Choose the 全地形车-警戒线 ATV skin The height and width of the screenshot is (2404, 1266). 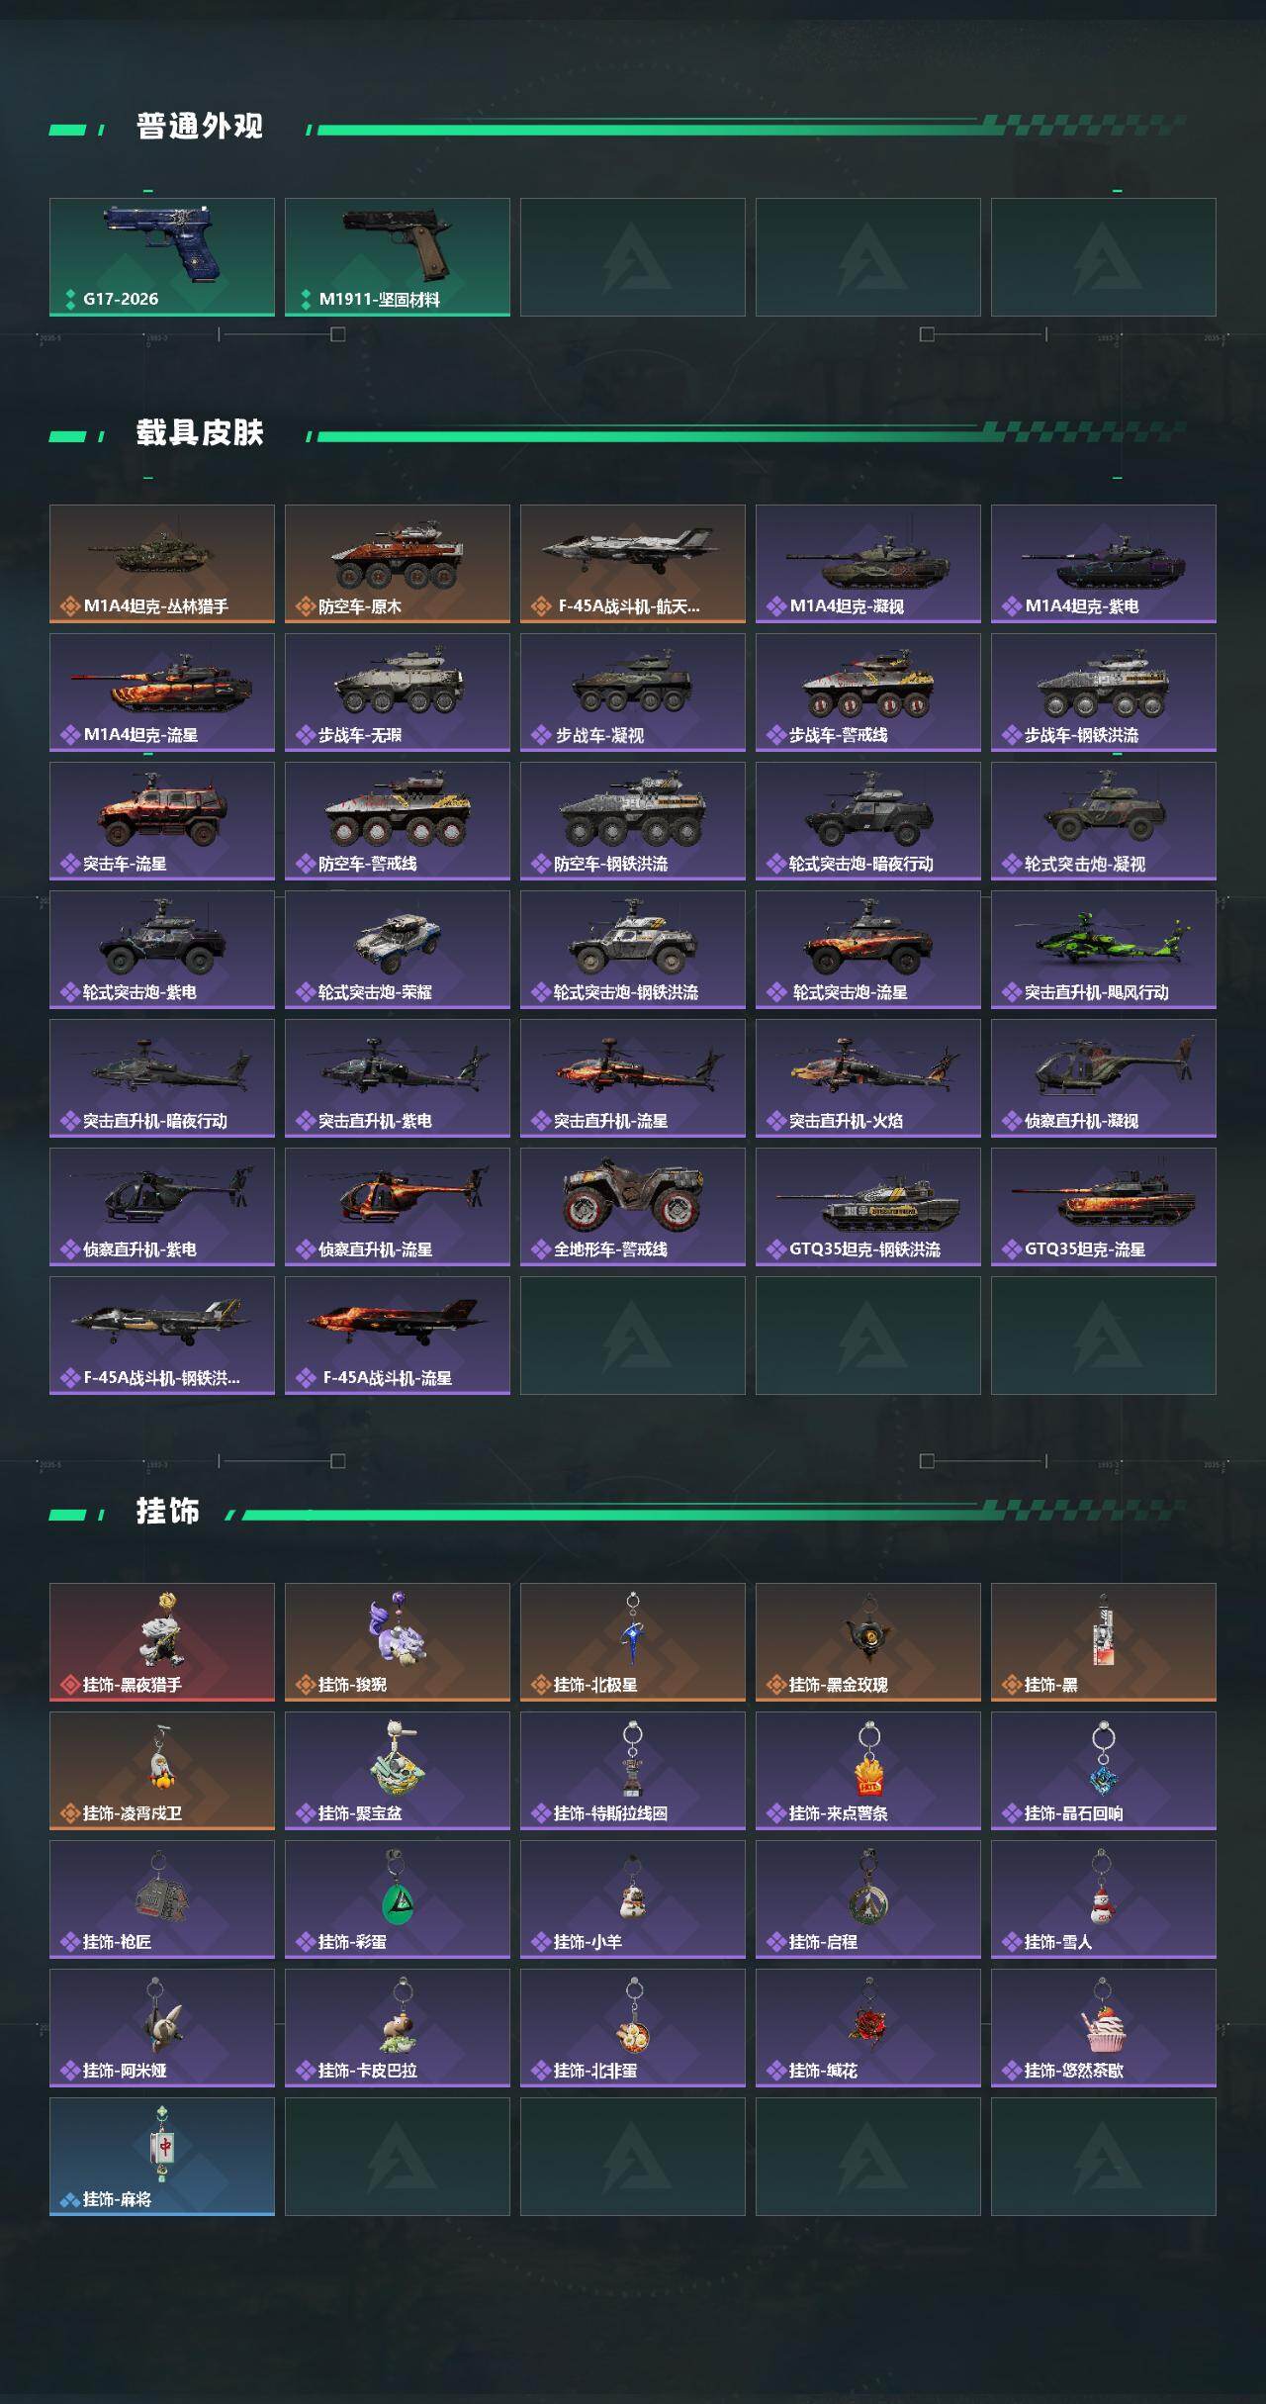tap(633, 1207)
